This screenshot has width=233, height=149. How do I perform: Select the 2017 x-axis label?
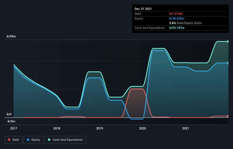pyautogui.click(x=14, y=128)
